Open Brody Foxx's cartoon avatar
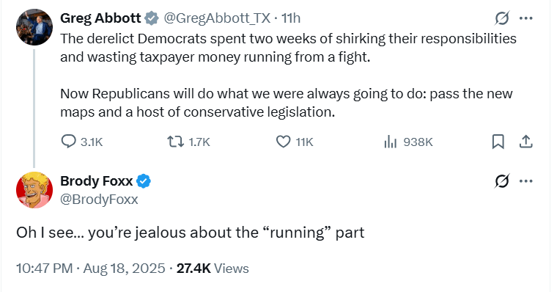 point(34,190)
